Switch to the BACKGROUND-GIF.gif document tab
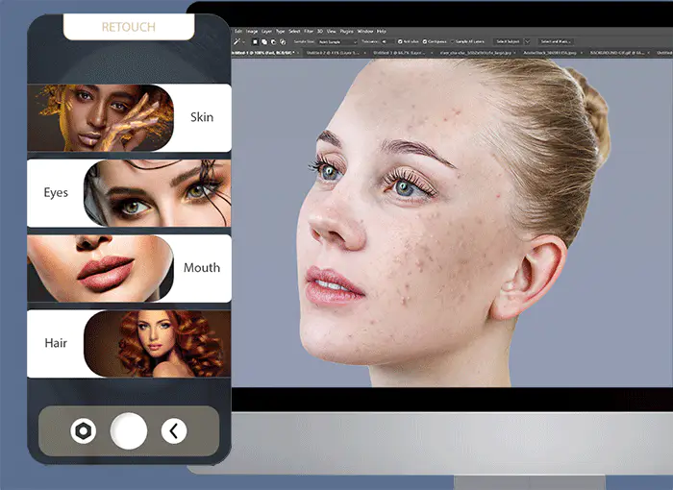Image resolution: width=673 pixels, height=490 pixels. (x=617, y=53)
